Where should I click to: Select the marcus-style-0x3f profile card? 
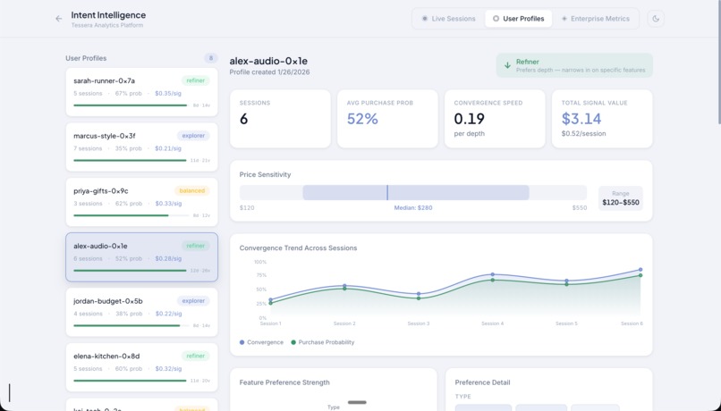point(141,147)
